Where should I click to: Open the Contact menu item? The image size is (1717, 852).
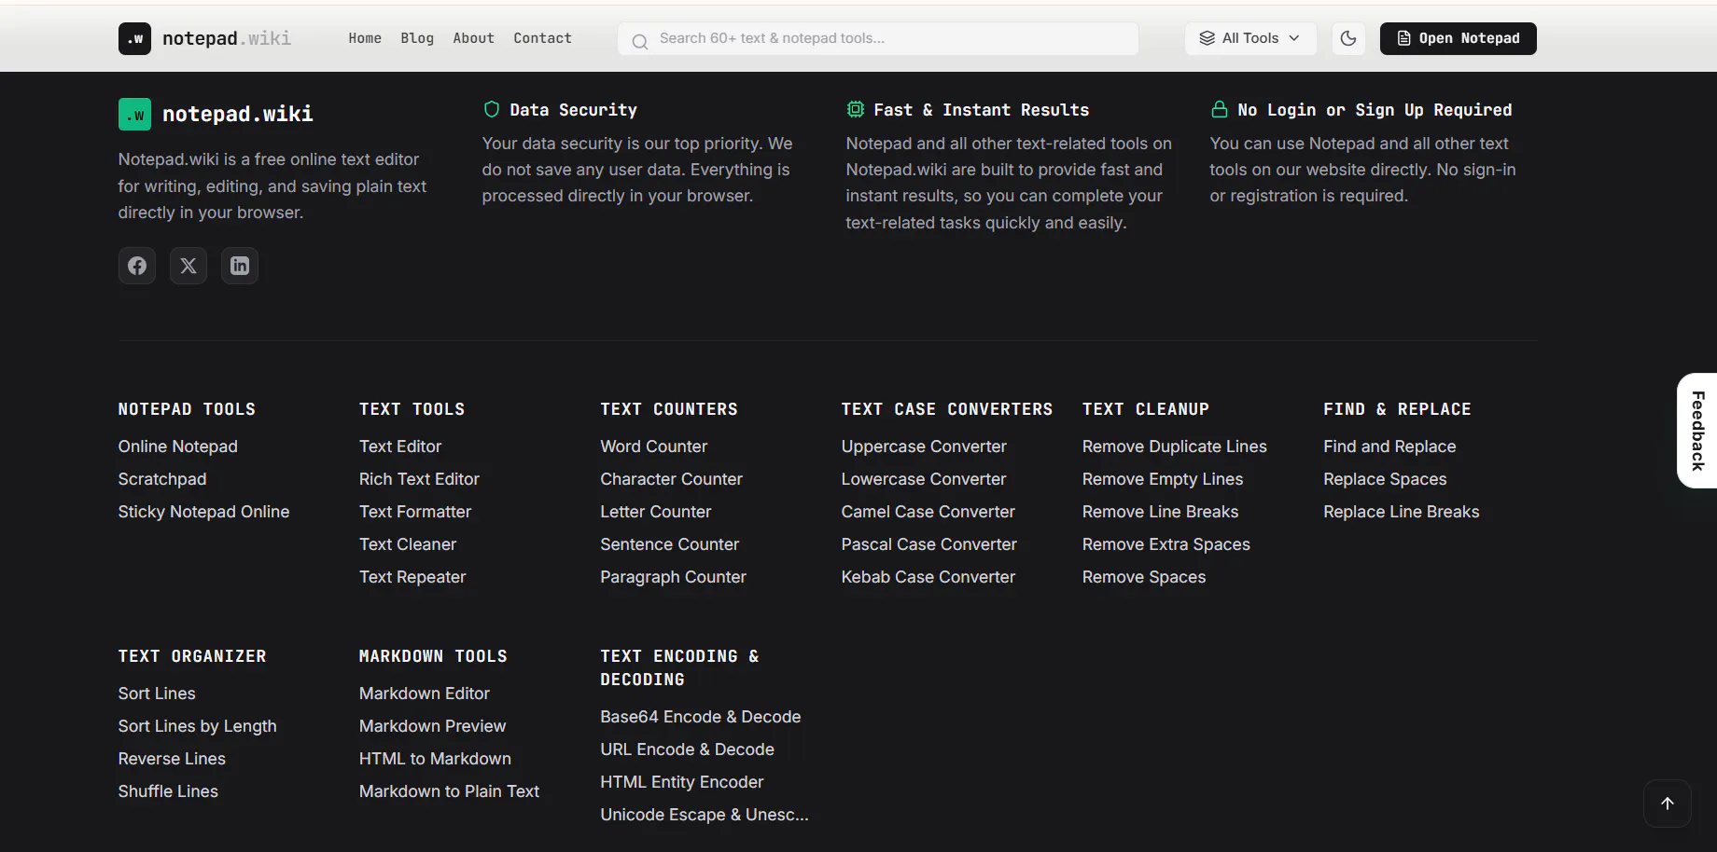tap(542, 38)
